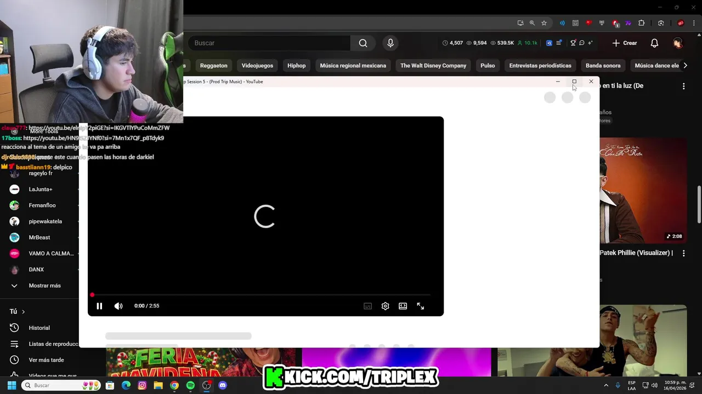702x394 pixels.
Task: Switch the player to theater mode
Action: [403, 306]
